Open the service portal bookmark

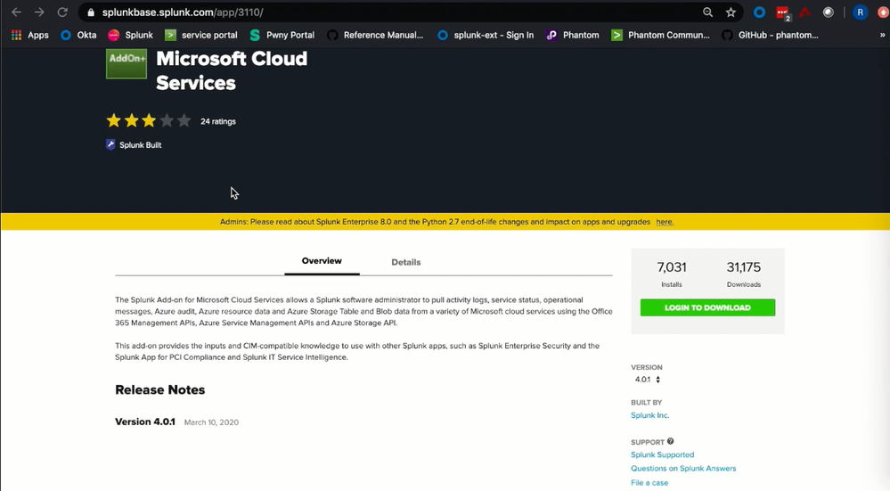(x=201, y=35)
